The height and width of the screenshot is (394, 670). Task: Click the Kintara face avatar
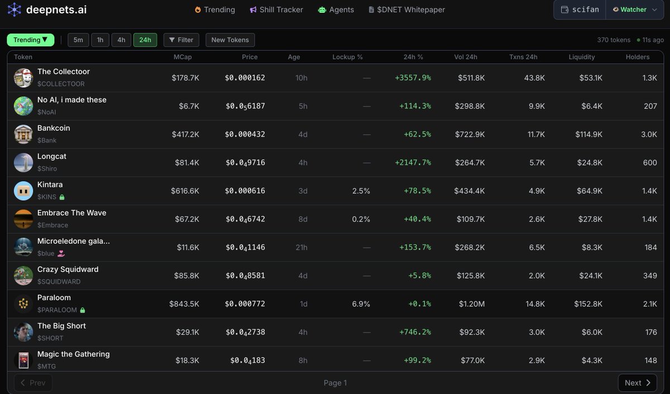coord(23,191)
